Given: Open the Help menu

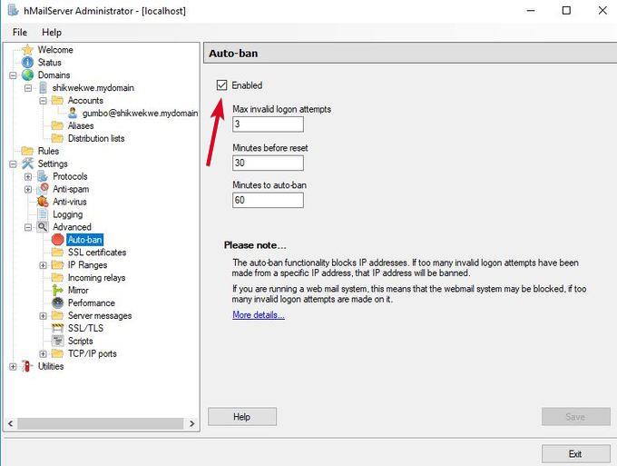Looking at the screenshot, I should pos(52,33).
